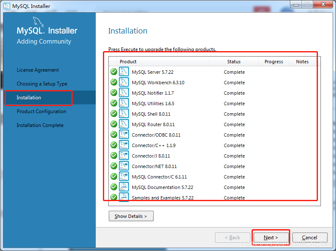Viewport: 336px width, 251px height.
Task: Click the green checkmark beside Connector/C++ 1.1.9
Action: 114,145
